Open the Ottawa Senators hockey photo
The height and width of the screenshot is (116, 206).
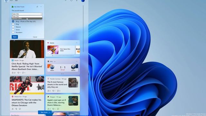(27, 85)
